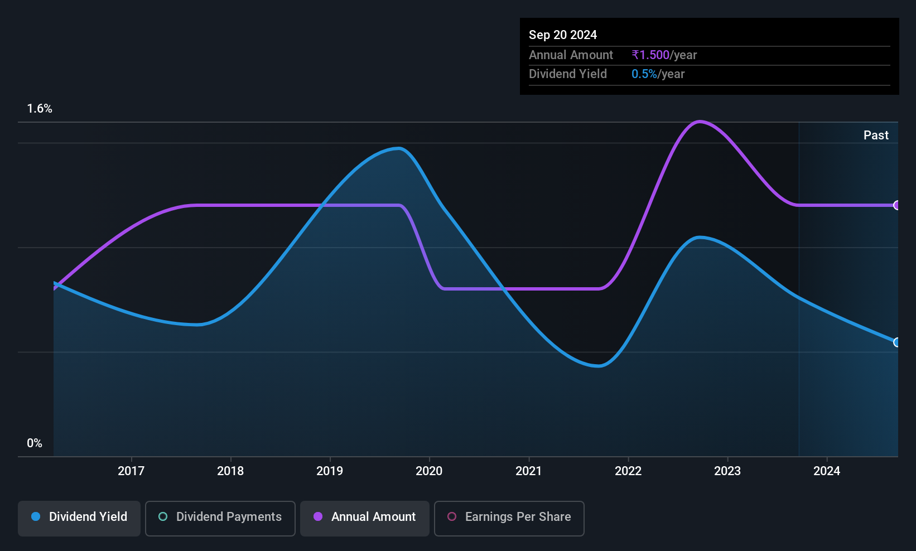The image size is (916, 551).
Task: Click the 2017 x-axis label
Action: click(131, 471)
